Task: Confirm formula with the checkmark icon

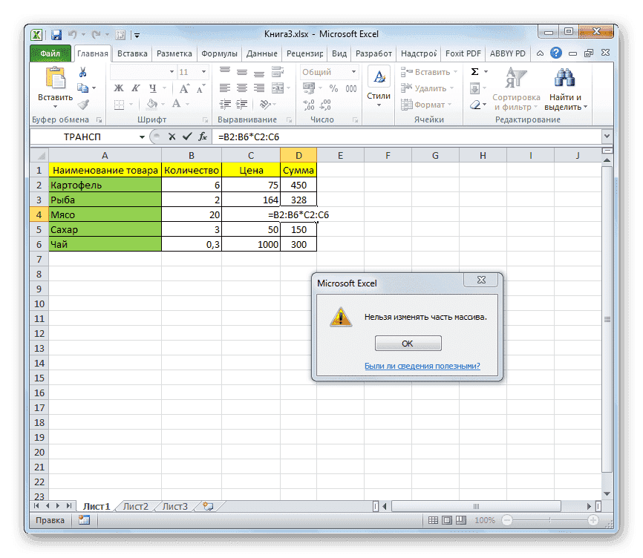Action: (x=186, y=137)
